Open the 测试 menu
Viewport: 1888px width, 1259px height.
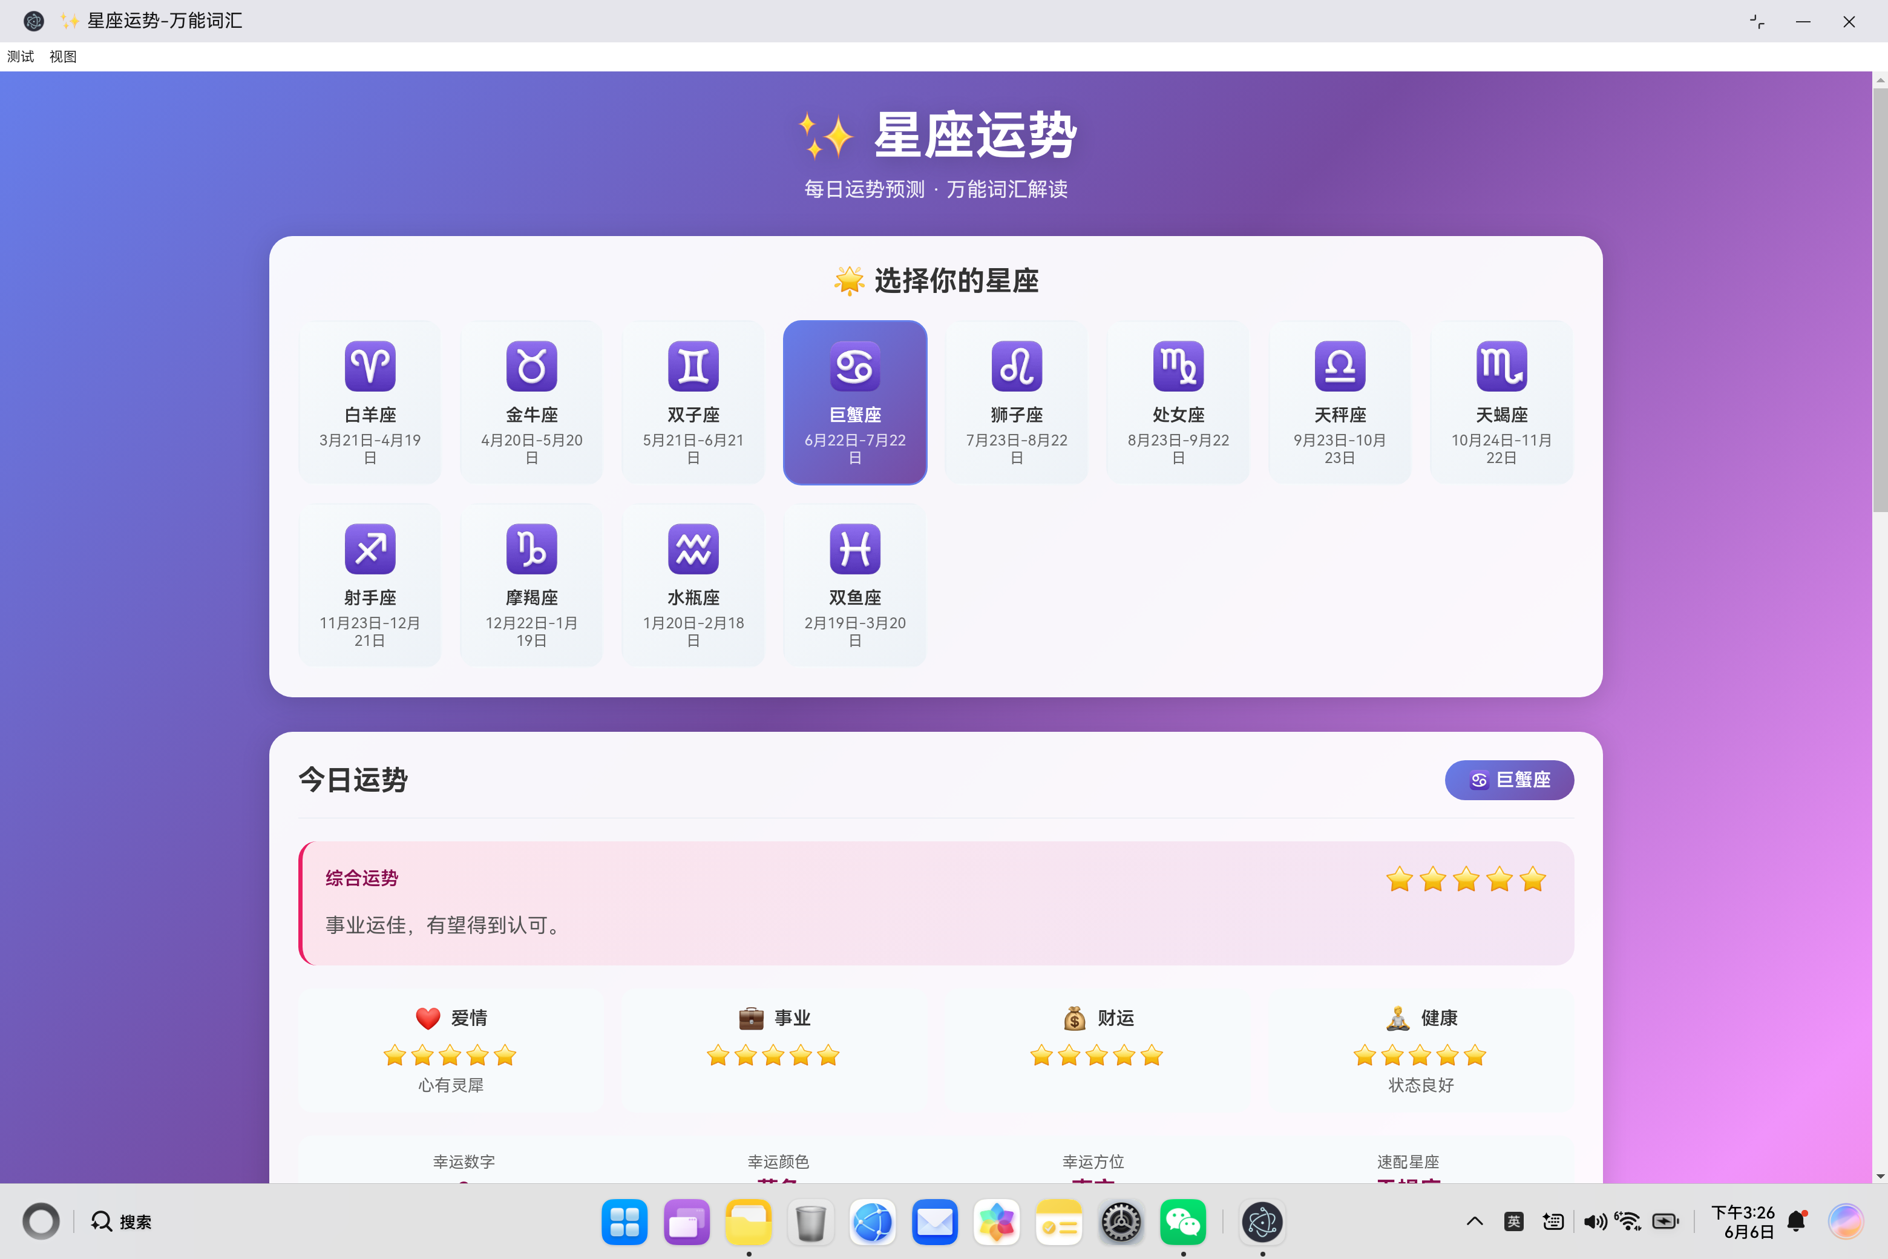(21, 56)
